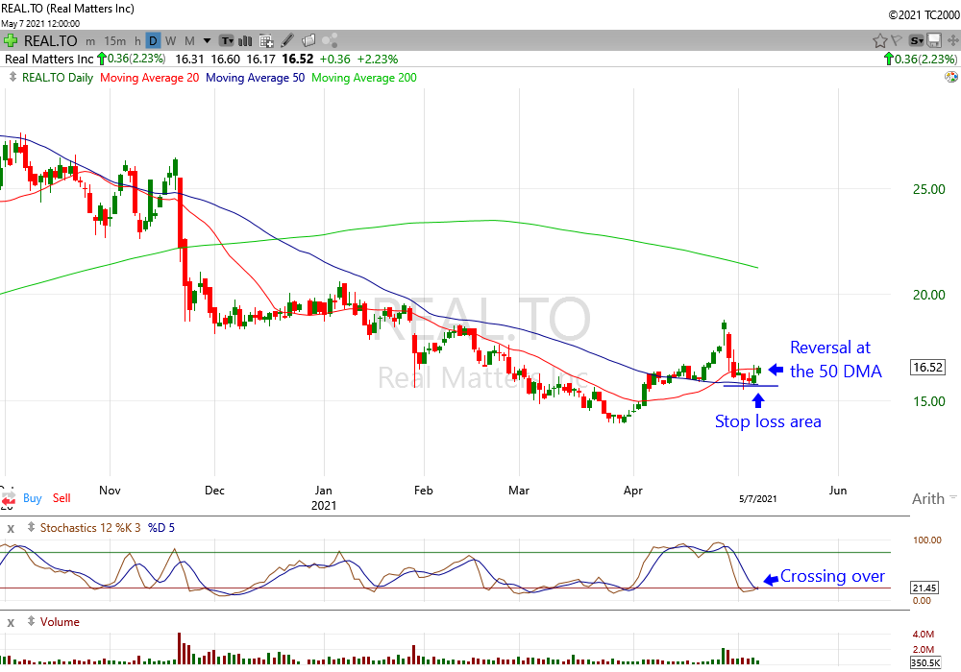Click the bold 16.52 last price
This screenshot has width=961, height=672.
point(297,59)
